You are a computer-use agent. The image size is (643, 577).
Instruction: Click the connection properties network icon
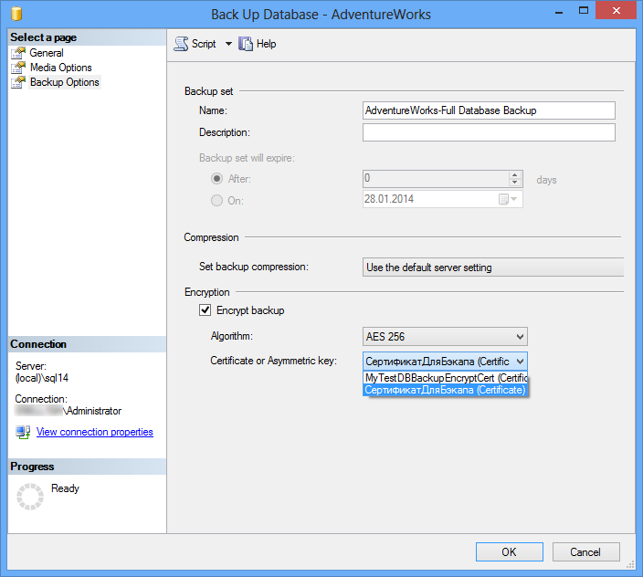point(23,432)
